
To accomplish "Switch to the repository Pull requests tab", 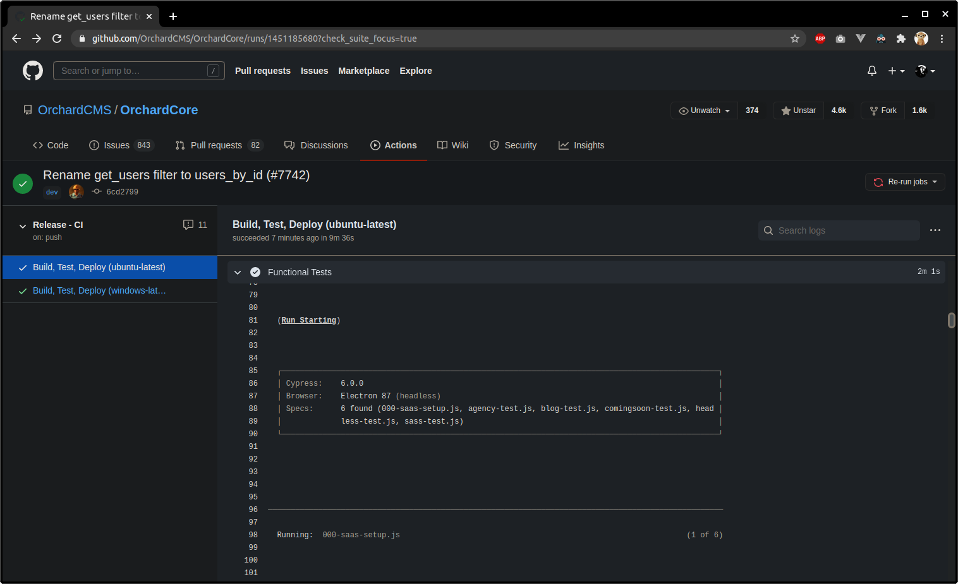I will click(x=219, y=145).
